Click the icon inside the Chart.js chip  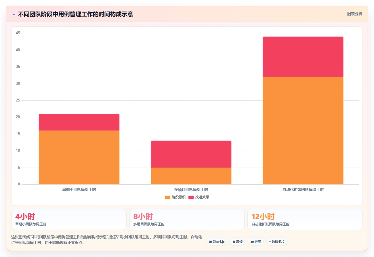tap(211, 241)
